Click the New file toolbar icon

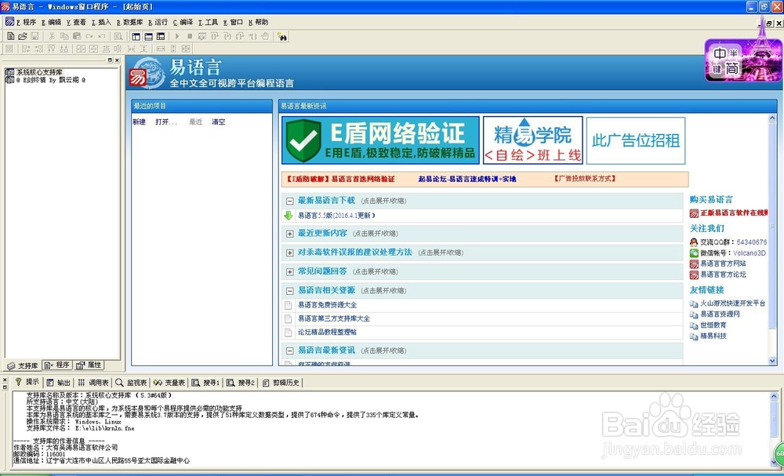(10, 36)
